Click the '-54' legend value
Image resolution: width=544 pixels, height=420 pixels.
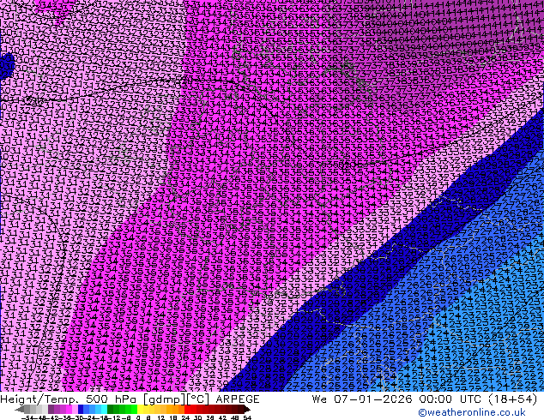point(27,417)
